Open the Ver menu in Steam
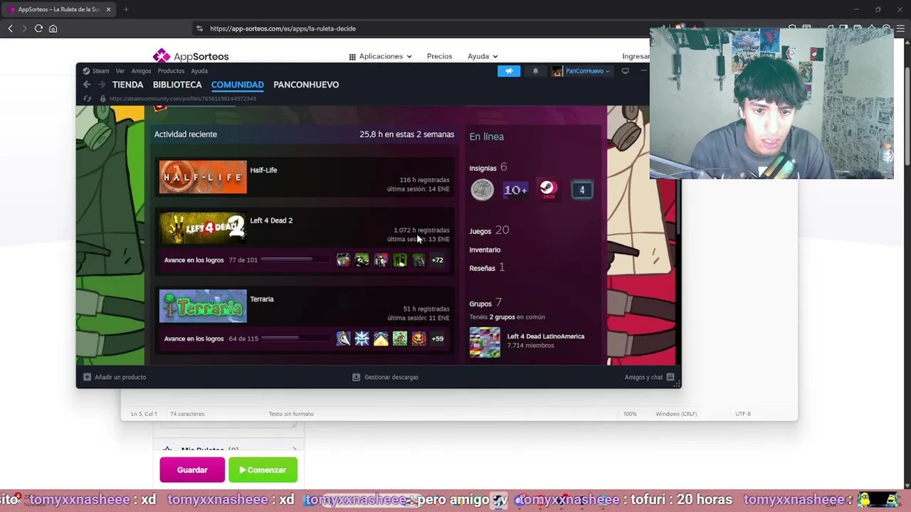 pos(120,71)
